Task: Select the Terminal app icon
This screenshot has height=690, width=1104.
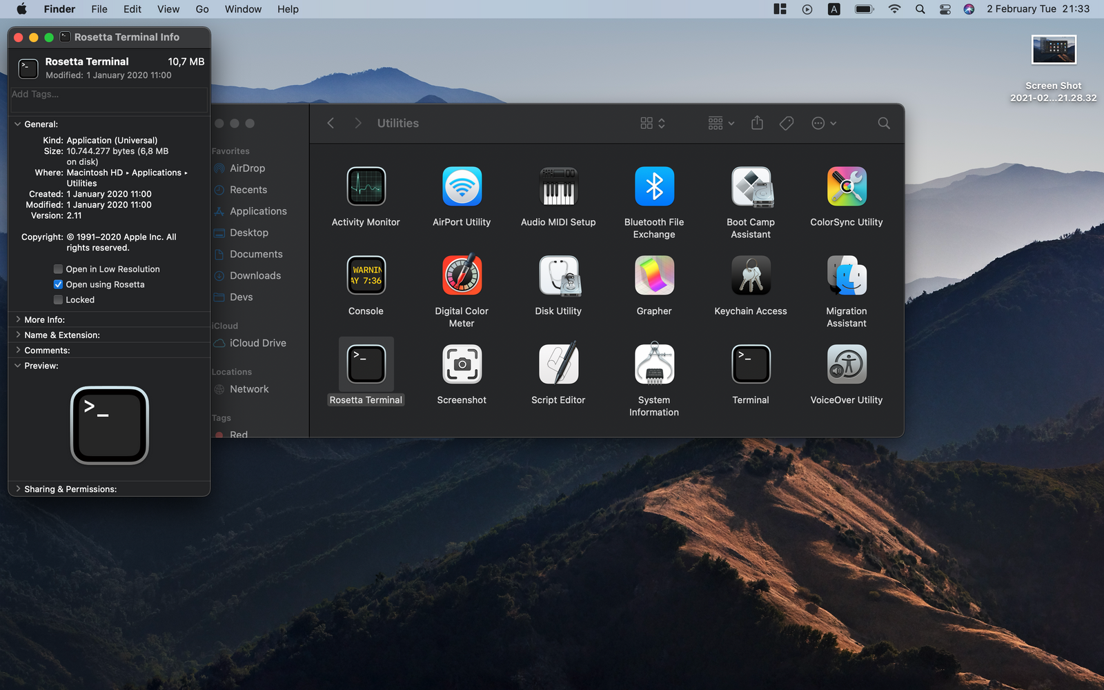Action: pos(751,364)
